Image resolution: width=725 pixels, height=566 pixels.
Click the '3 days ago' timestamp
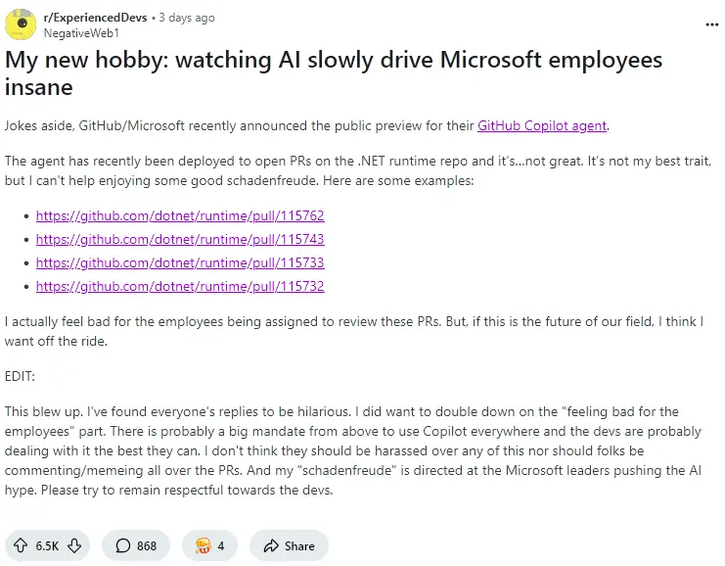(187, 18)
